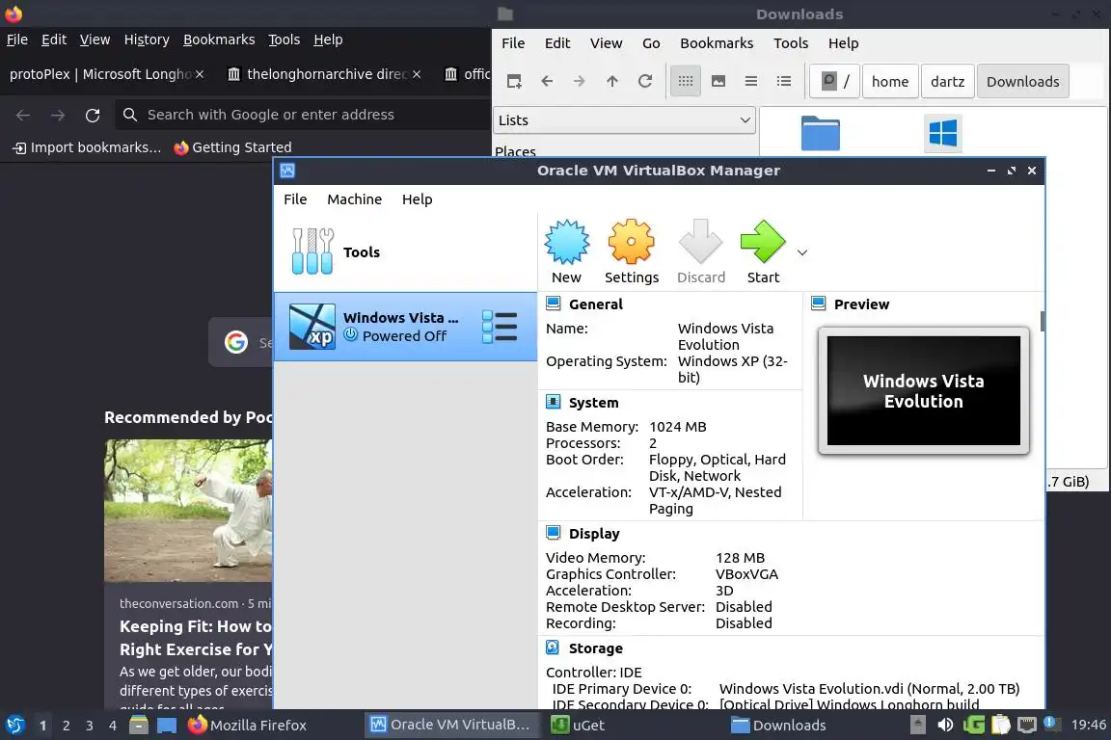The width and height of the screenshot is (1111, 740).
Task: Go up to parent folder in file manager
Action: click(x=612, y=82)
